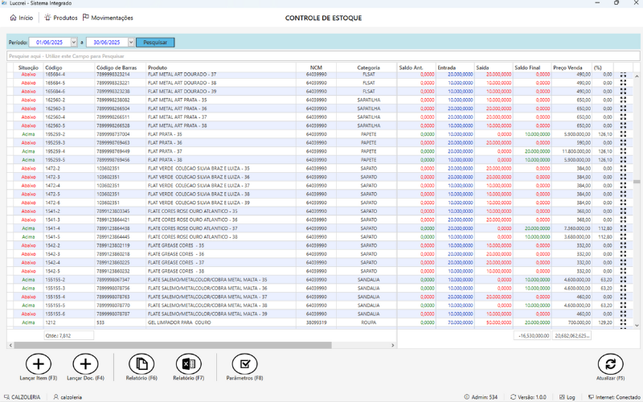
Task: Refresh with Atualizar (F5) icon
Action: click(x=611, y=364)
